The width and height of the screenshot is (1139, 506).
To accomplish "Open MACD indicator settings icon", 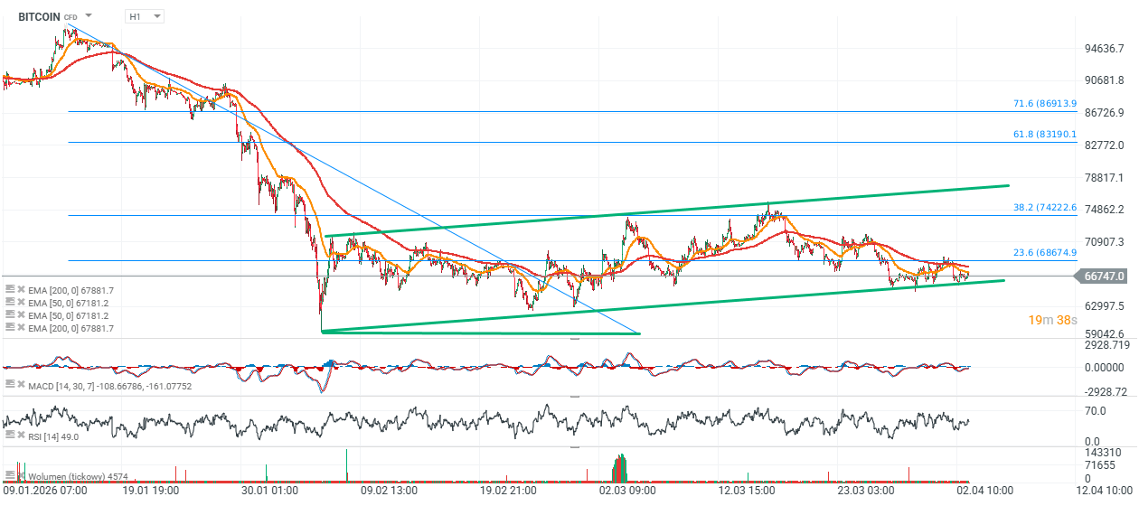I will [x=9, y=386].
